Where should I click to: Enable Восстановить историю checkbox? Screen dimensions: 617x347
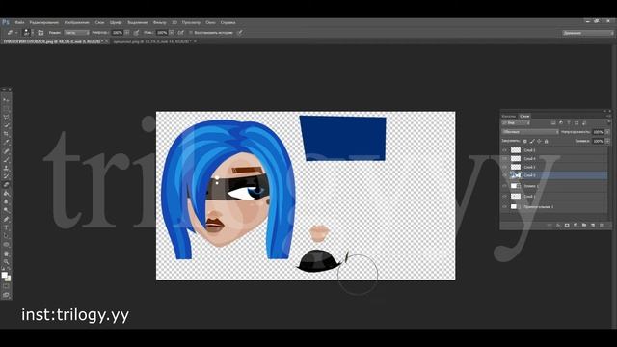191,33
